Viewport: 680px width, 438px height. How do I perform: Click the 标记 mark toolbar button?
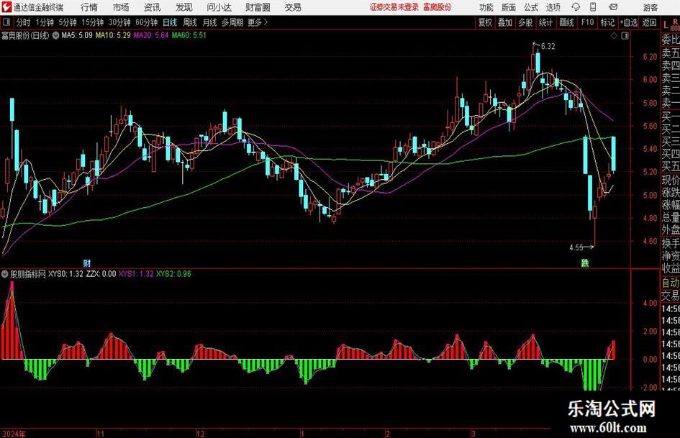coord(607,22)
